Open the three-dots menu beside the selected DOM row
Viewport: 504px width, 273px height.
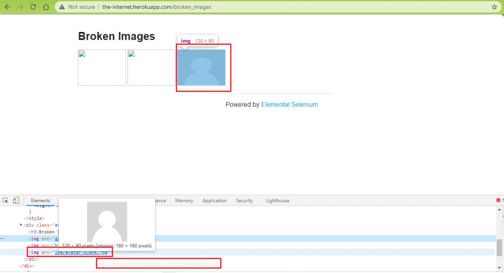click(x=2, y=239)
